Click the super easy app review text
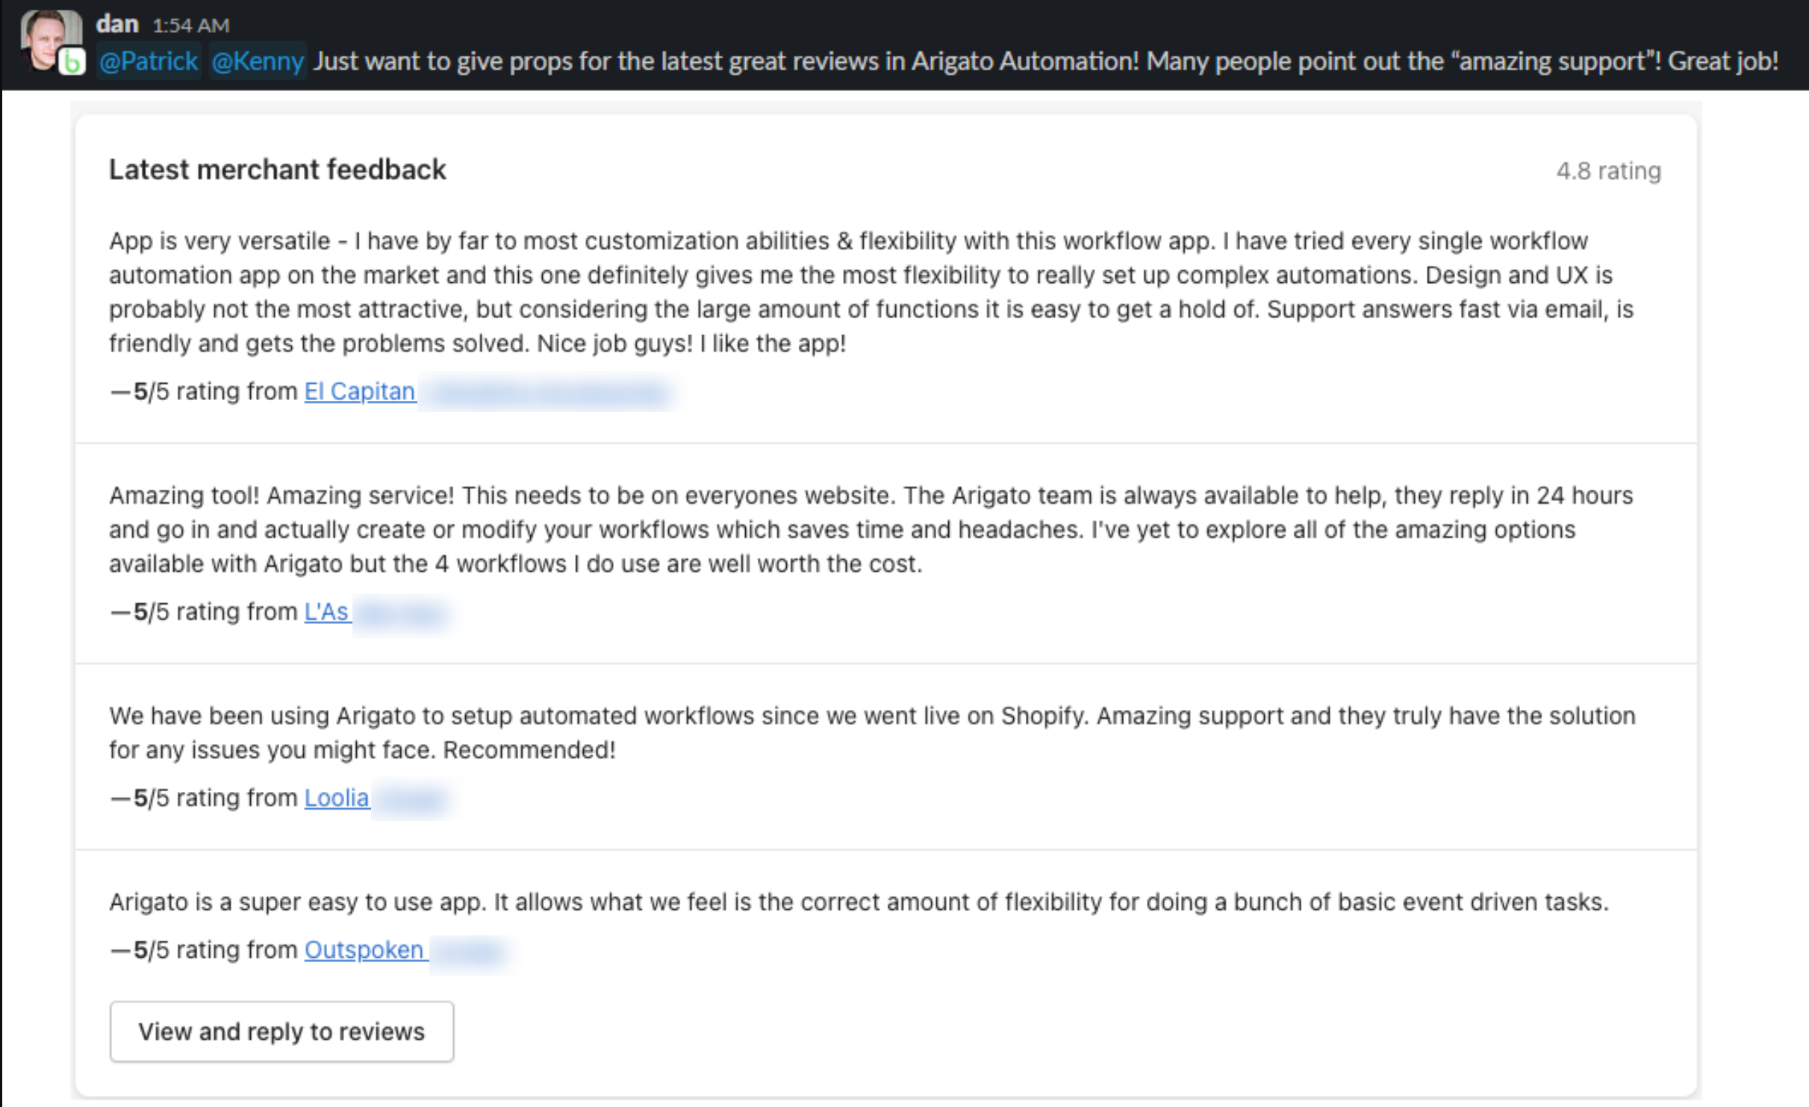The width and height of the screenshot is (1809, 1107). tap(859, 902)
